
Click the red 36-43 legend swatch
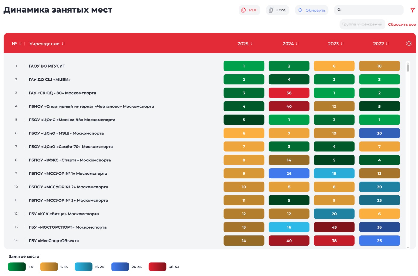(x=157, y=267)
